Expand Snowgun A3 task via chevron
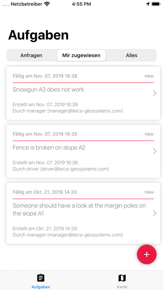 [x=155, y=93]
